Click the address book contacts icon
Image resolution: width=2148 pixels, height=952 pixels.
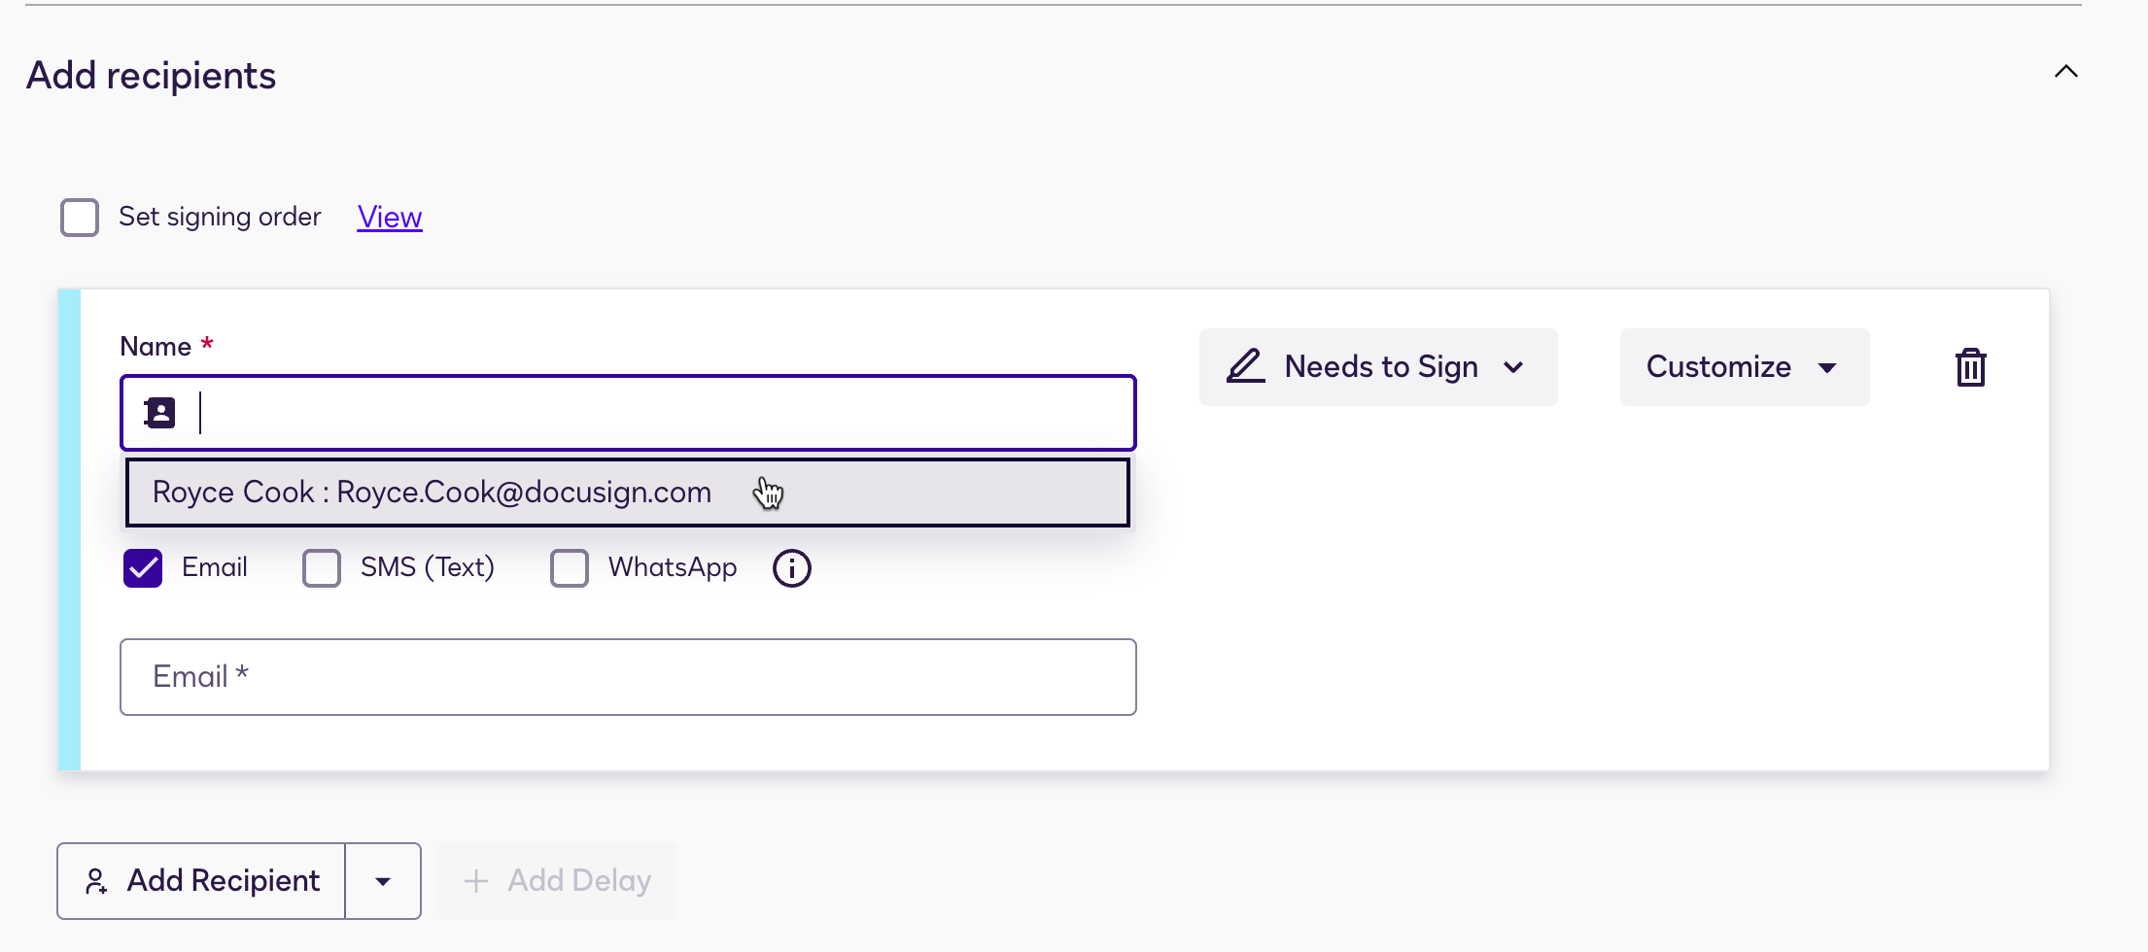coord(158,412)
